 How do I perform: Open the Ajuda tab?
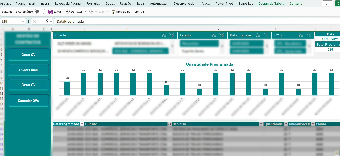coord(206,3)
